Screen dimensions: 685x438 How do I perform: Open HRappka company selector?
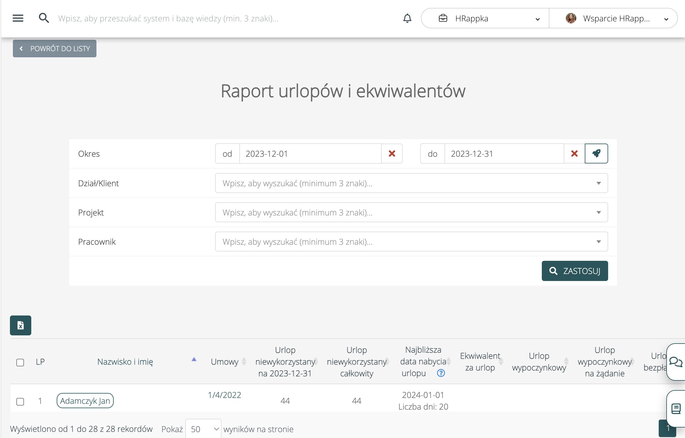[x=485, y=18]
